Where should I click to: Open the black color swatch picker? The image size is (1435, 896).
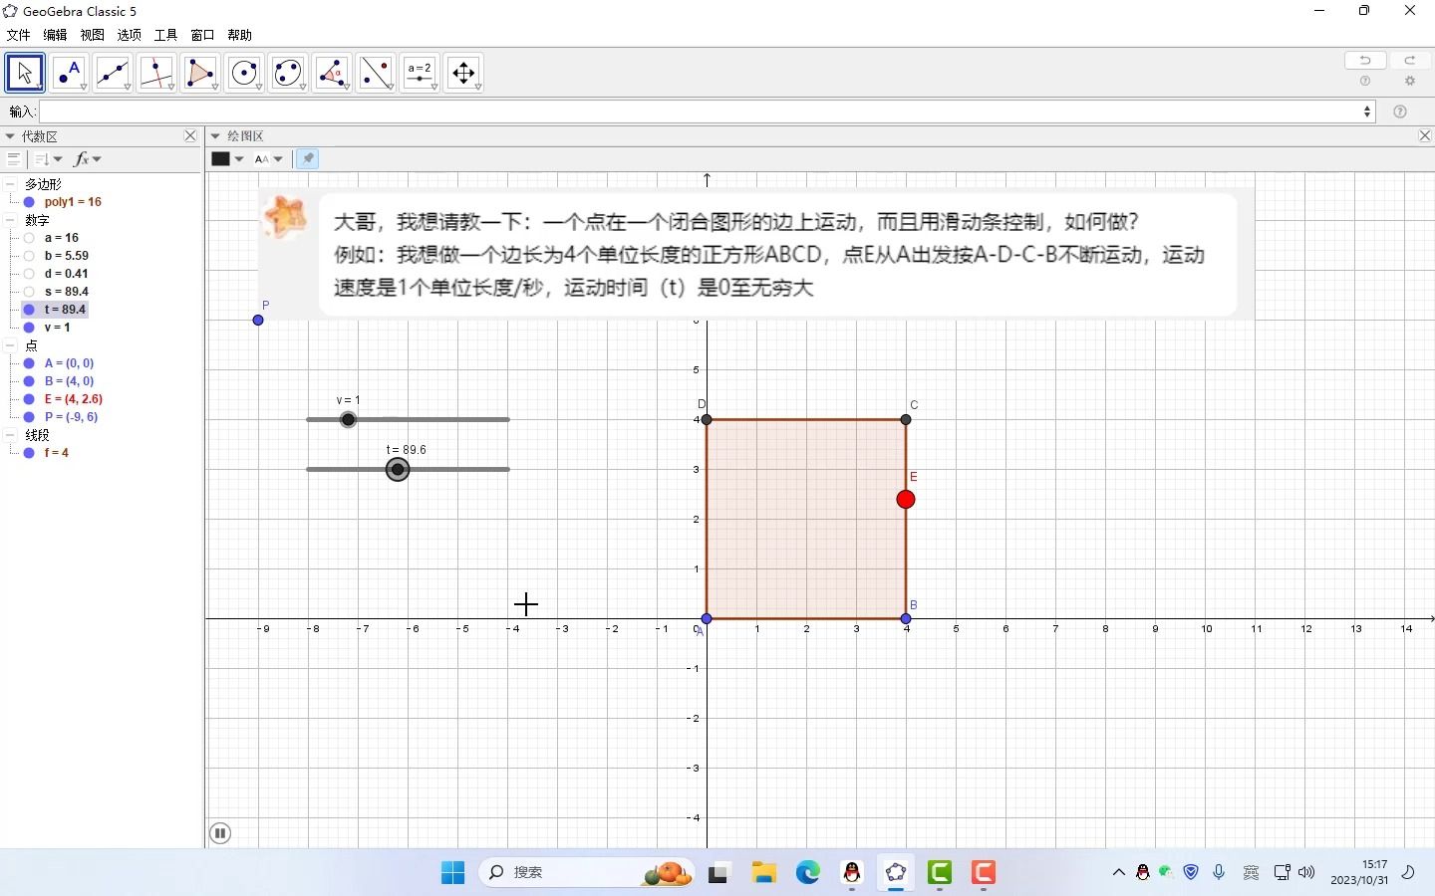click(227, 158)
